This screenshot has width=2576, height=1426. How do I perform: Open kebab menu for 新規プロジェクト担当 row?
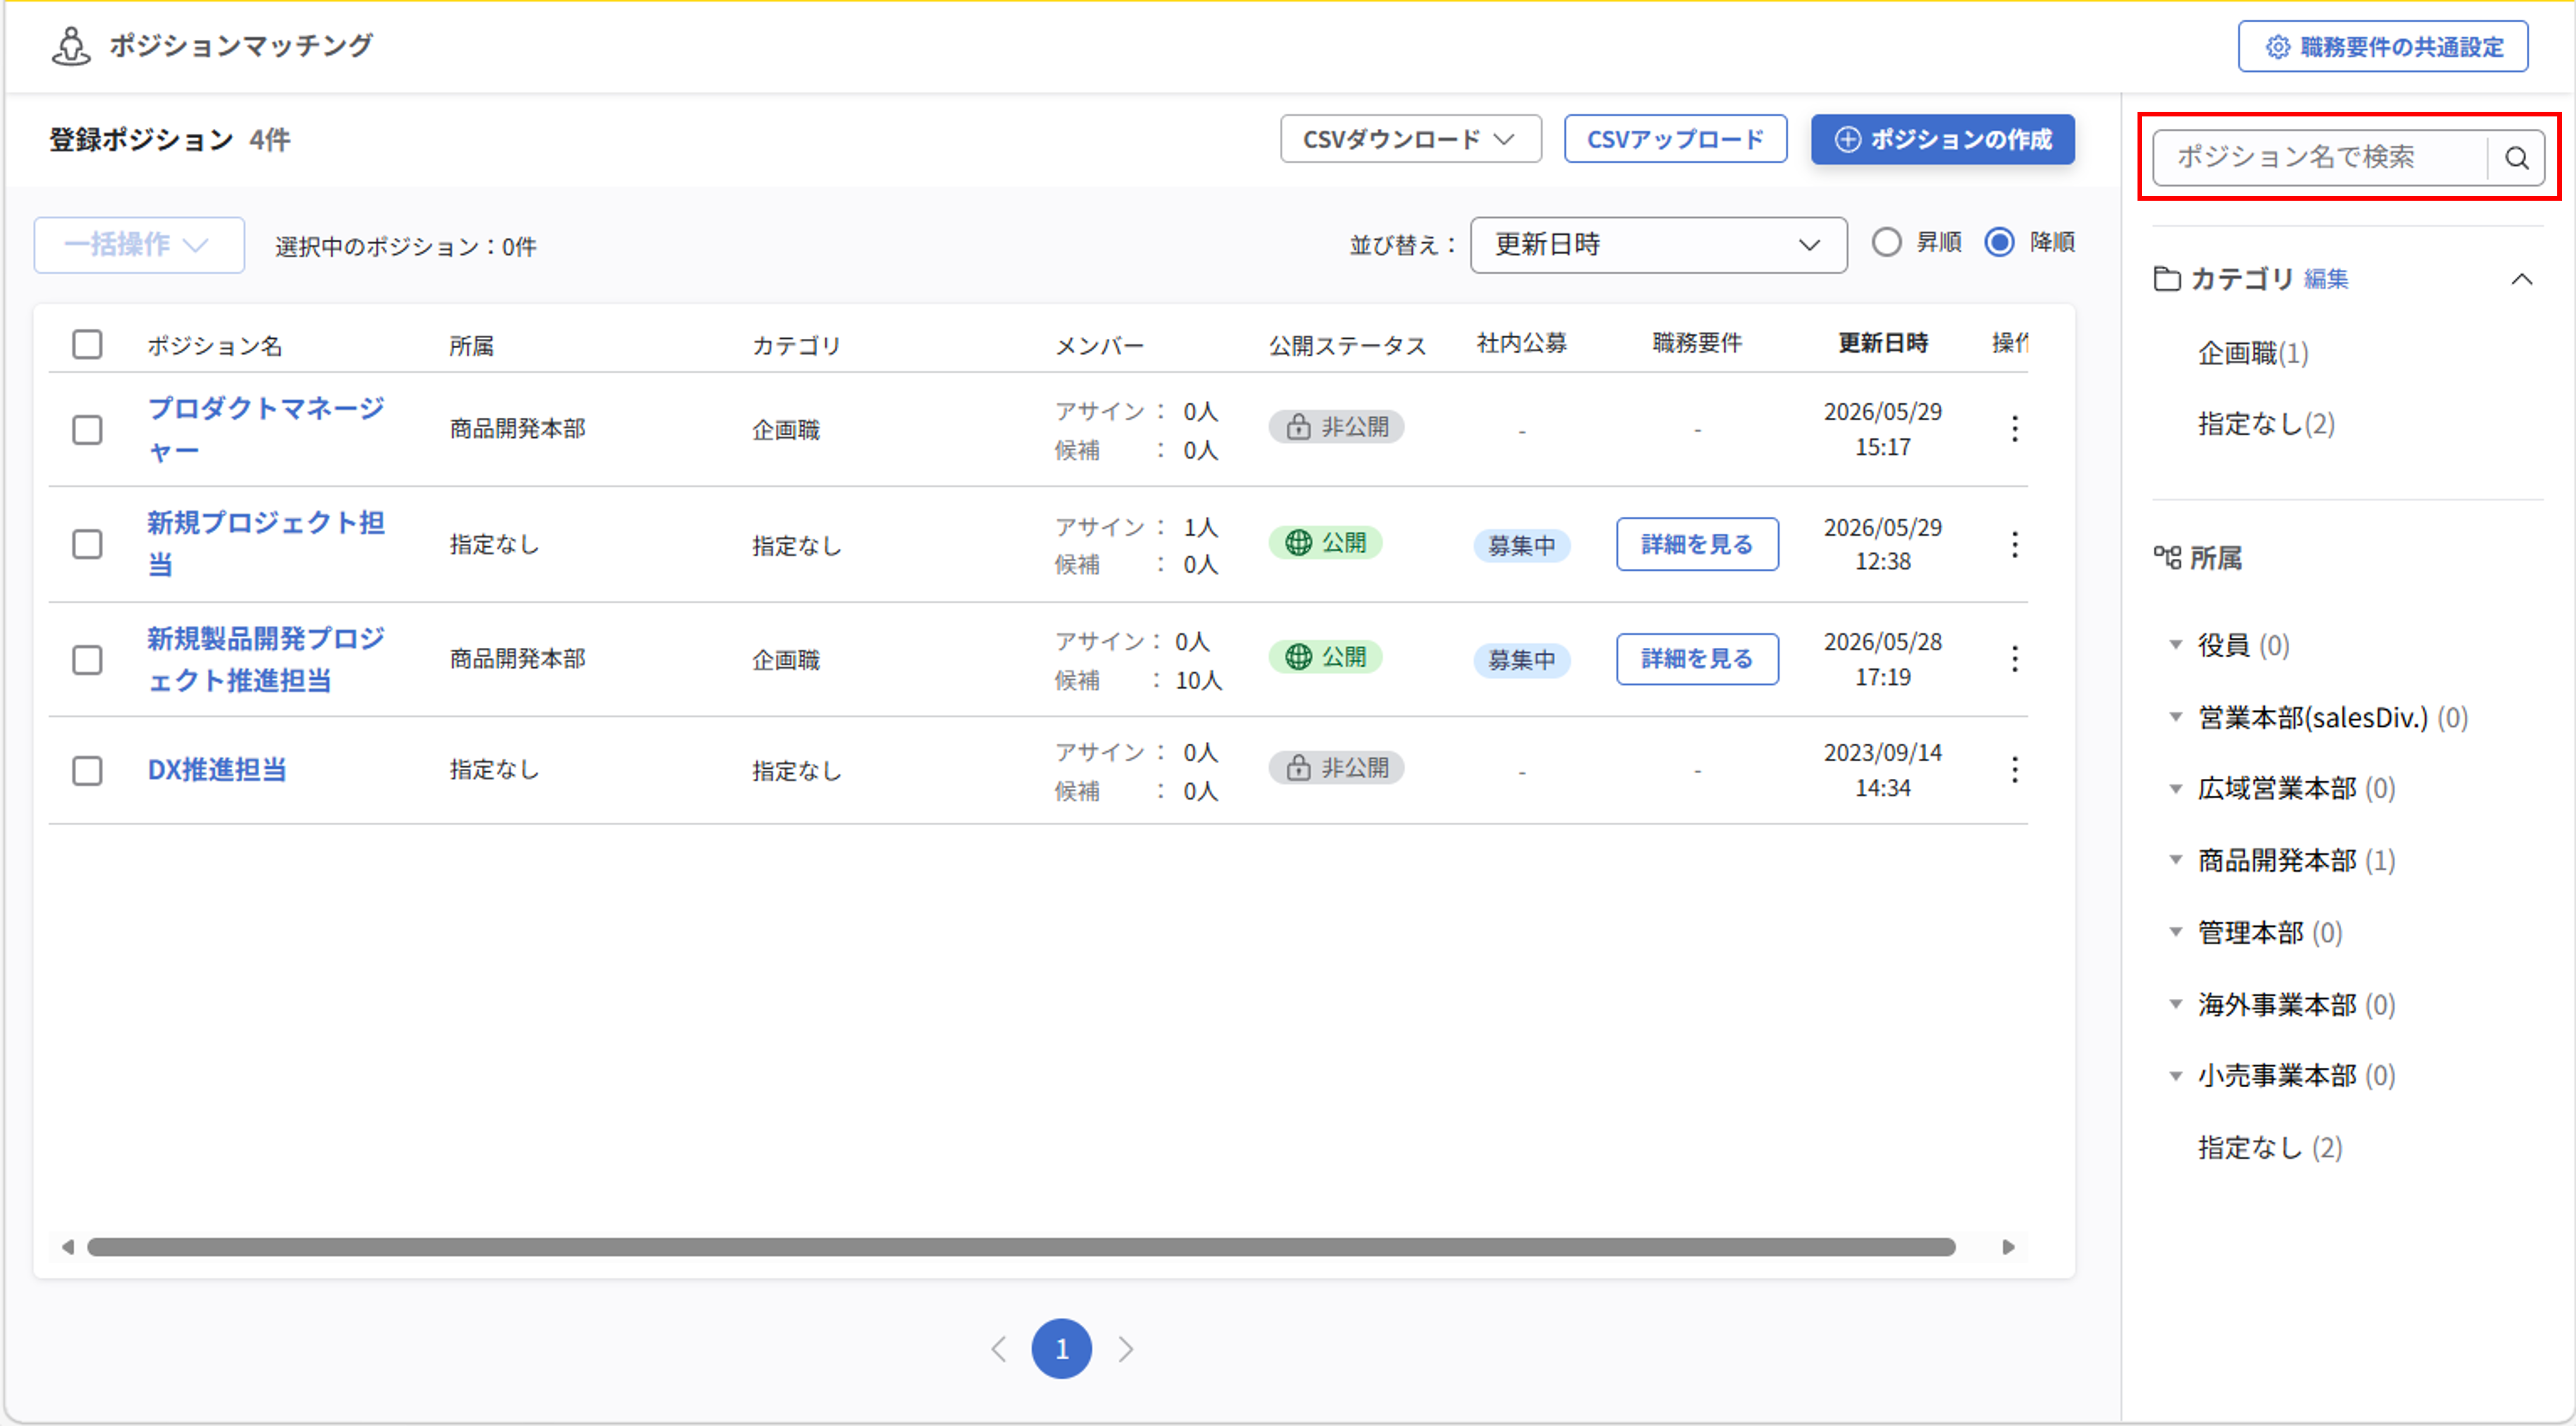click(x=2014, y=544)
